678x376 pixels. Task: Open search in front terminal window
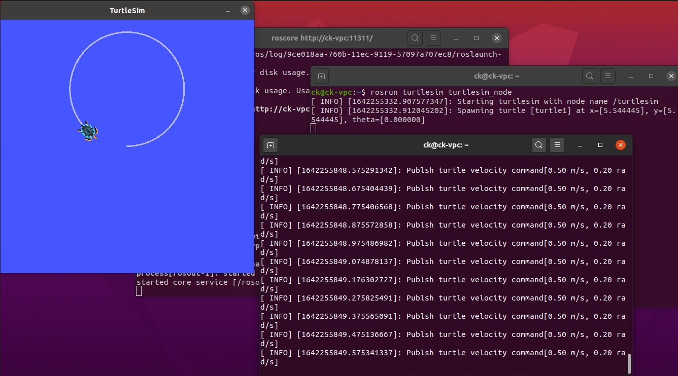(x=539, y=145)
